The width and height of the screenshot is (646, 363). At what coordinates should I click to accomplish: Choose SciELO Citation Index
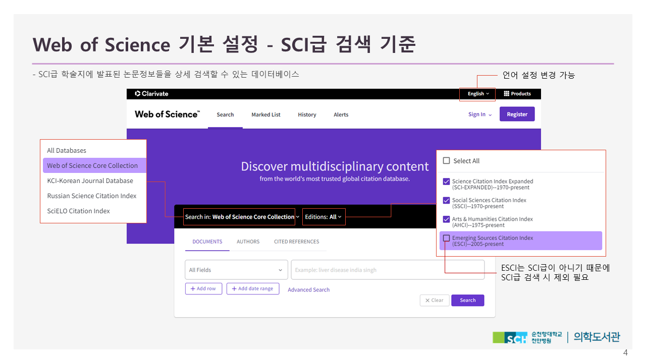(79, 211)
